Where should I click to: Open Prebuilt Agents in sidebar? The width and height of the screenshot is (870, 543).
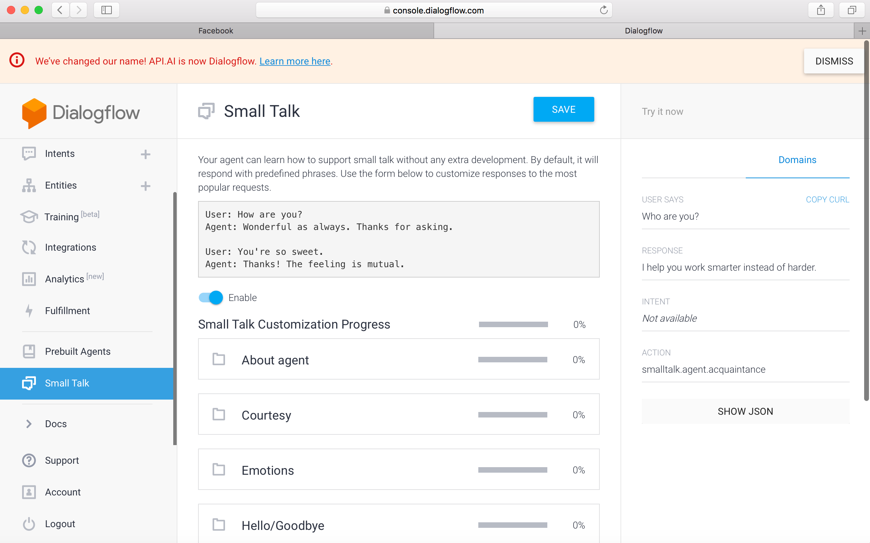pyautogui.click(x=78, y=351)
